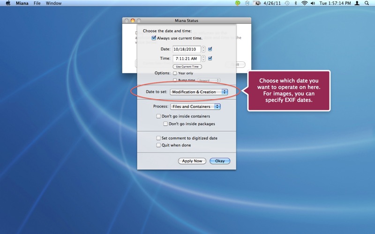Click the camera menu bar icon

tap(257, 3)
